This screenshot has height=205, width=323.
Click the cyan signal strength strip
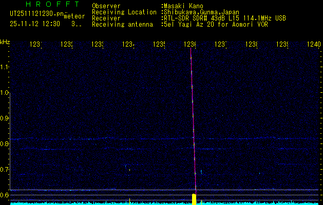[x=103, y=203]
